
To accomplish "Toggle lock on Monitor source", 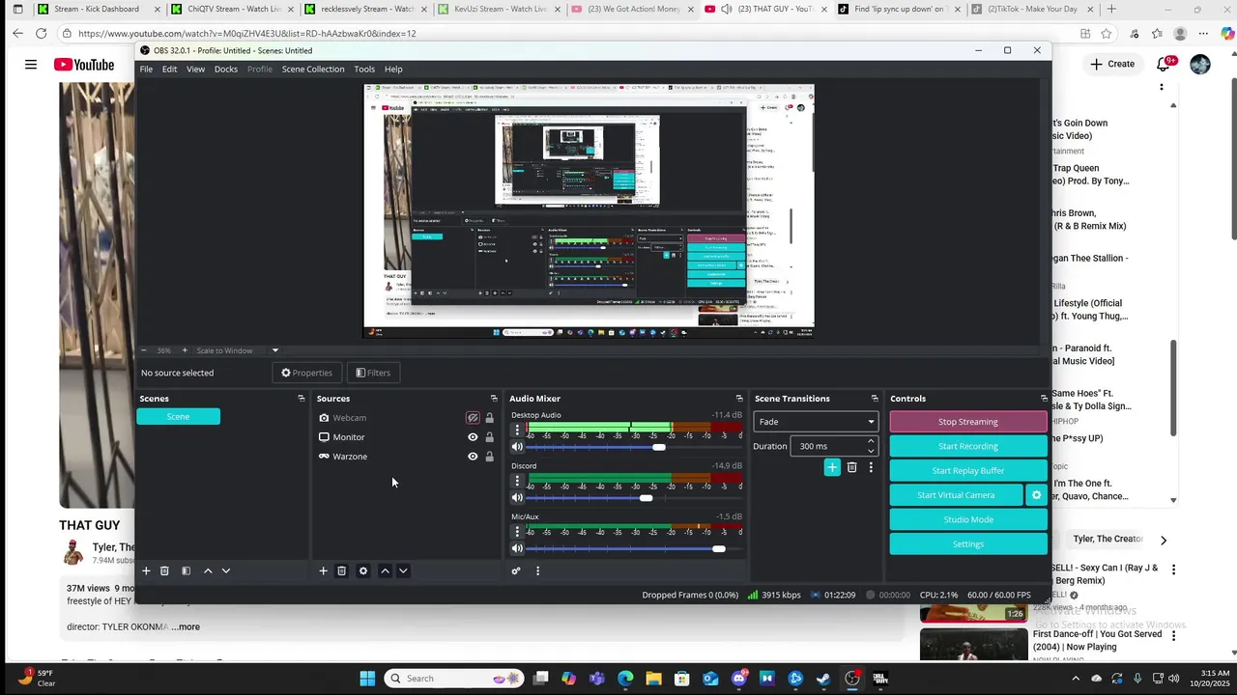I will (489, 437).
